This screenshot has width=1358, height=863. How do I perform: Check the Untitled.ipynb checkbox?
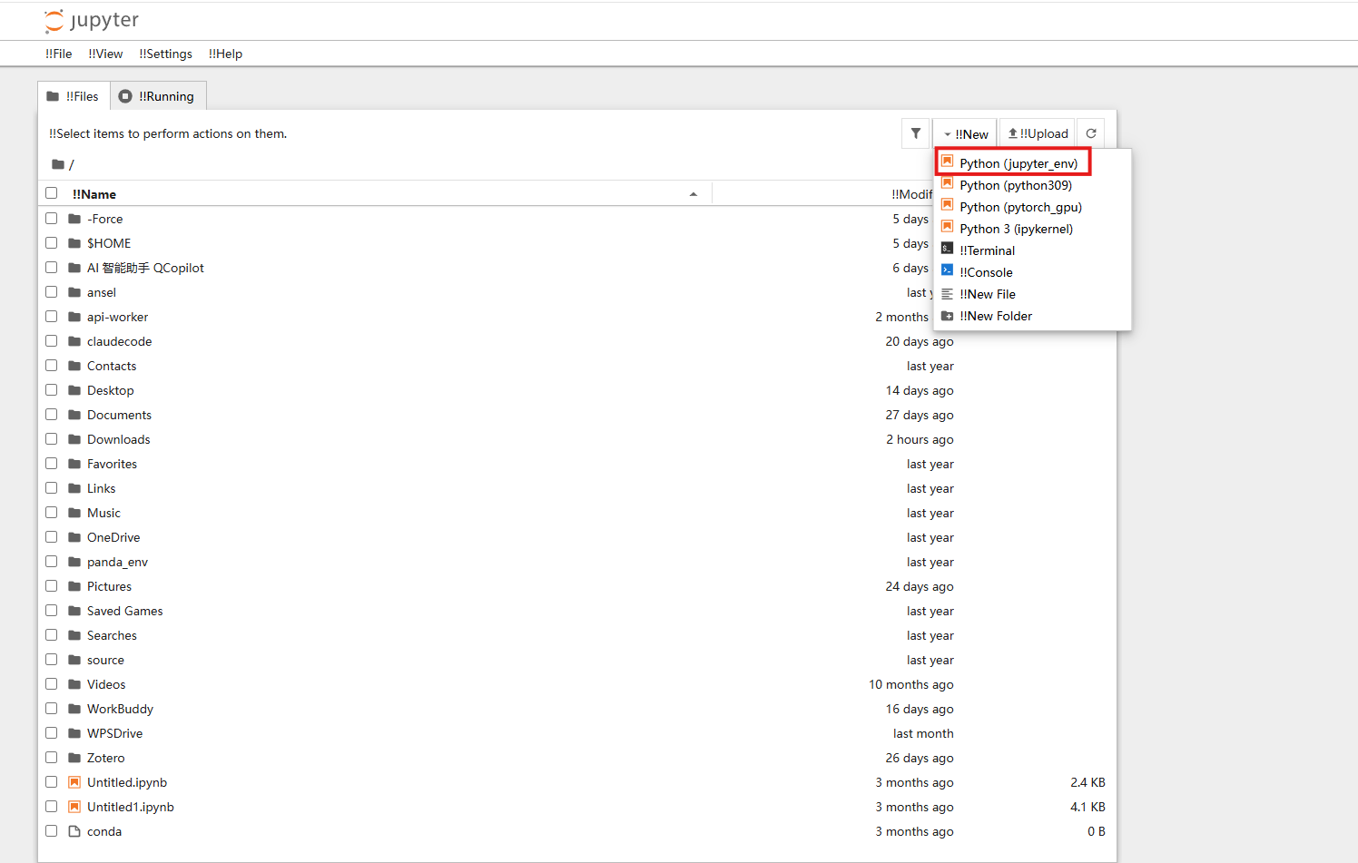point(52,782)
